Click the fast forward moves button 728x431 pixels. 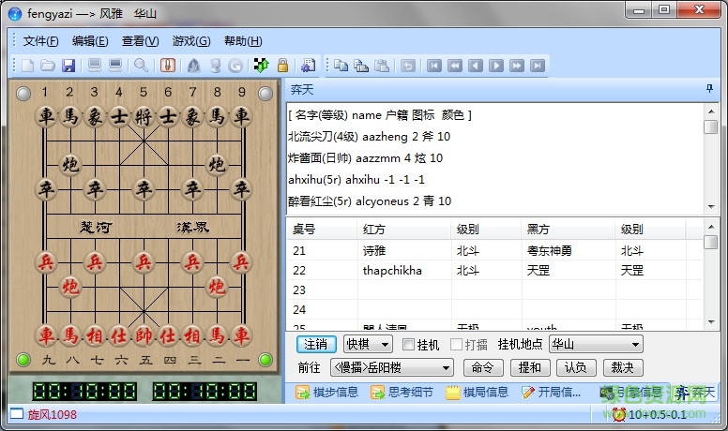point(517,66)
